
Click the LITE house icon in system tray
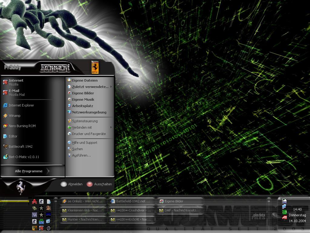pyautogui.click(x=284, y=201)
